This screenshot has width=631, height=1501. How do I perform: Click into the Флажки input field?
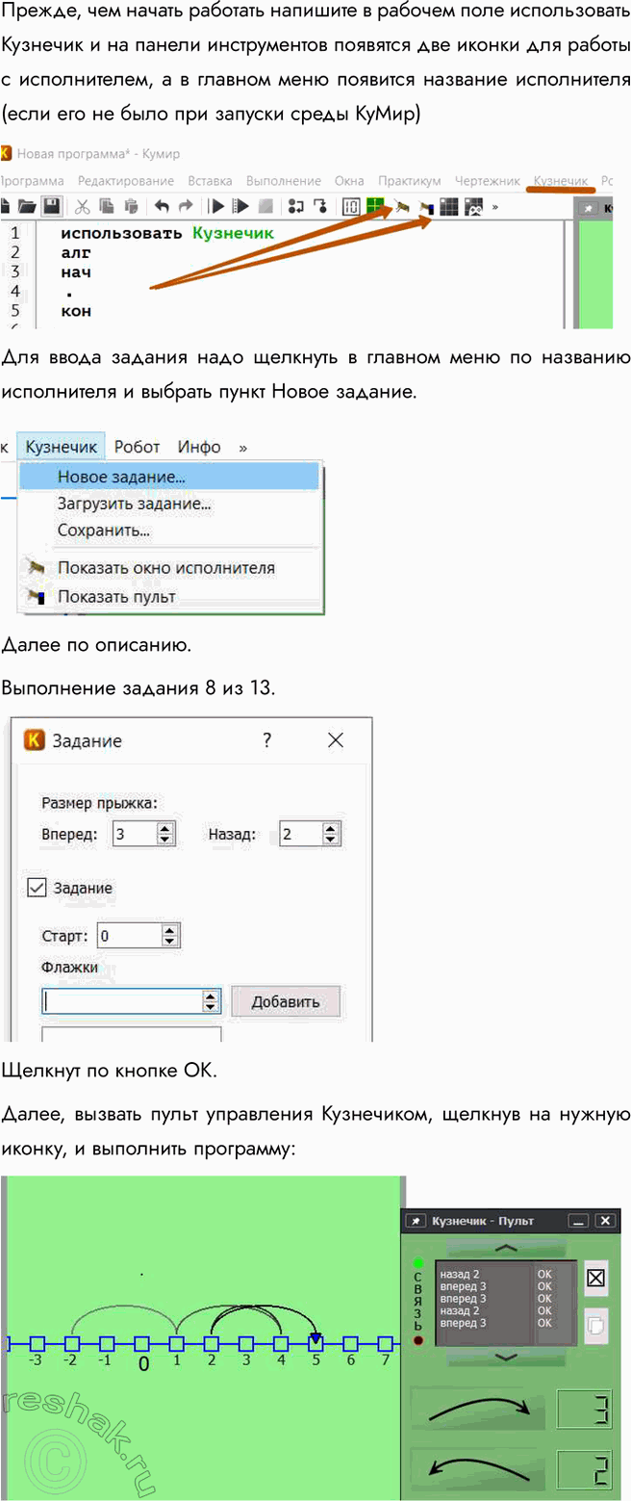tap(121, 1001)
